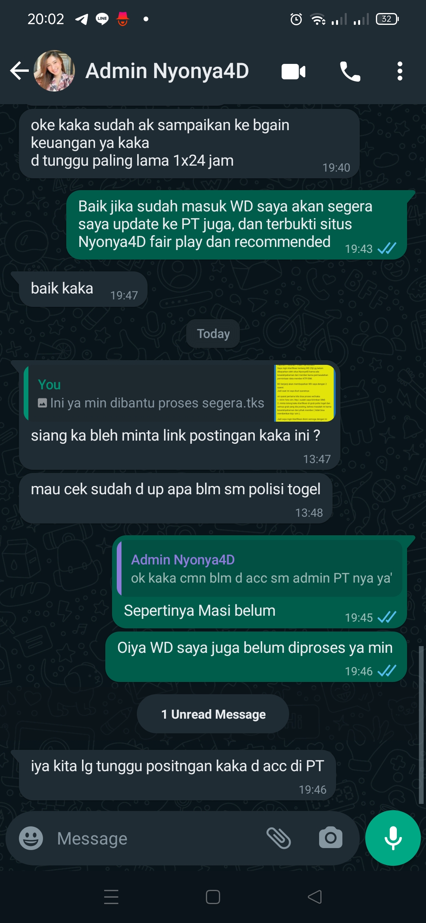Viewport: 426px width, 923px height.
Task: Click the chat scrollbar on right edge
Action: (x=421, y=725)
